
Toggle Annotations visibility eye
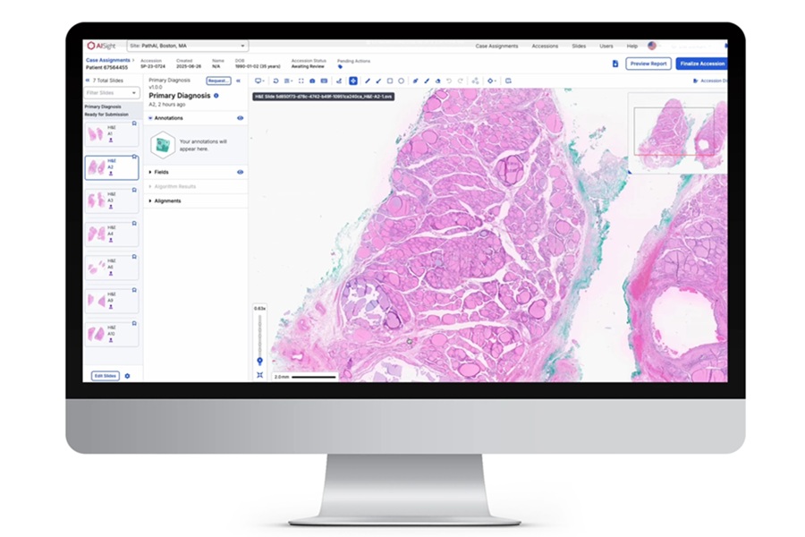[x=241, y=118]
